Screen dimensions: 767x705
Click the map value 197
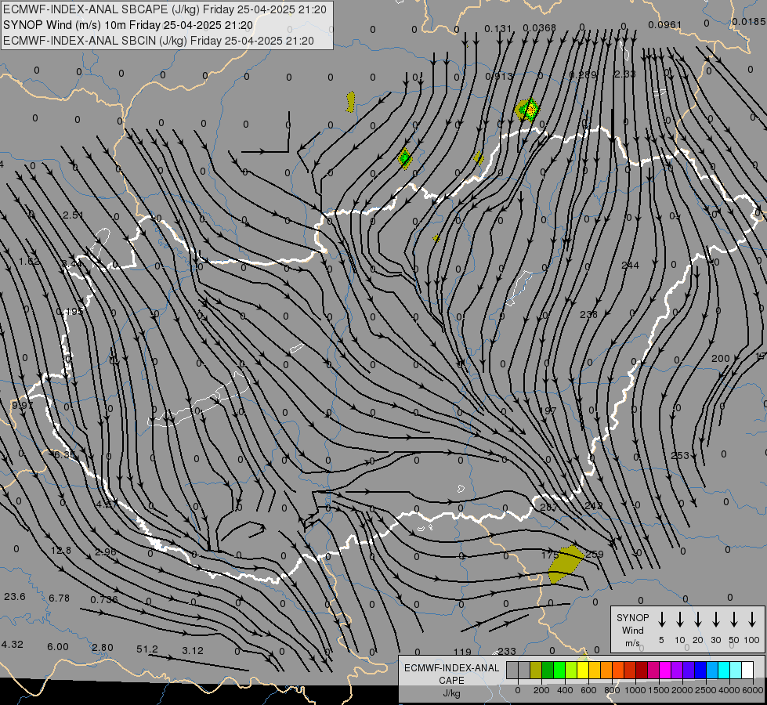[548, 410]
